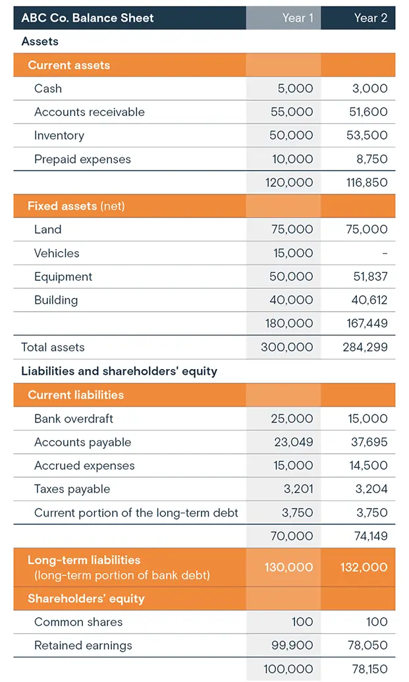The width and height of the screenshot is (409, 682).
Task: Click the Current assets section header
Action: pyautogui.click(x=68, y=65)
